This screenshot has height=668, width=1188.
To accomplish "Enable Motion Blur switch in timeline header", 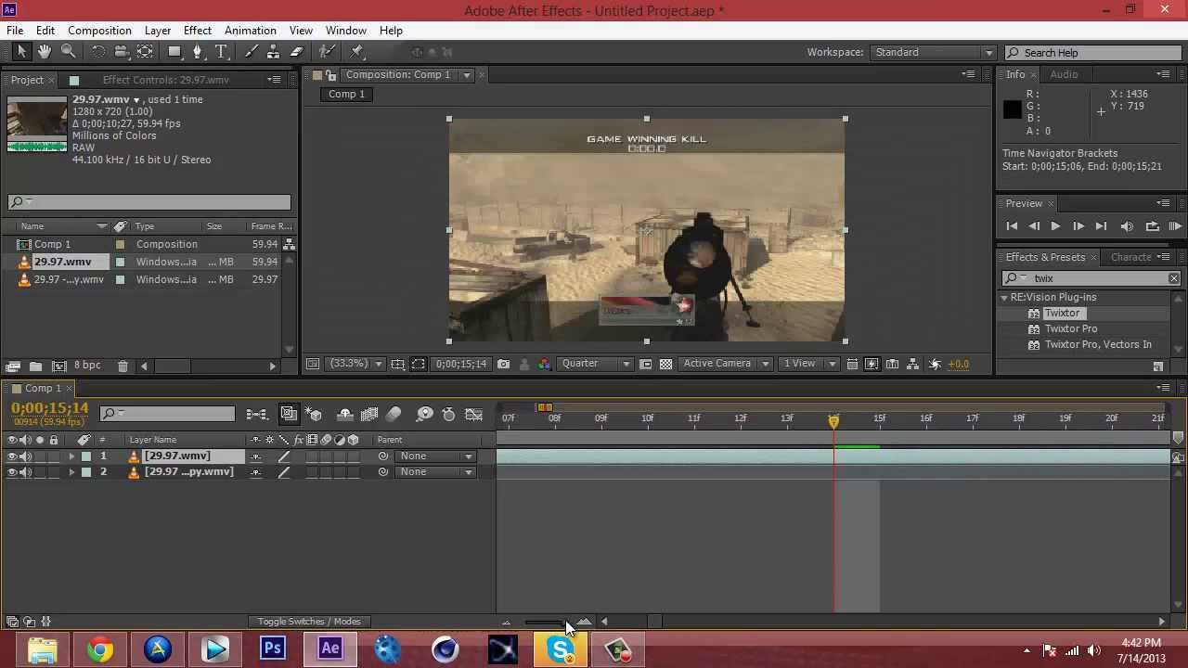I will point(394,414).
